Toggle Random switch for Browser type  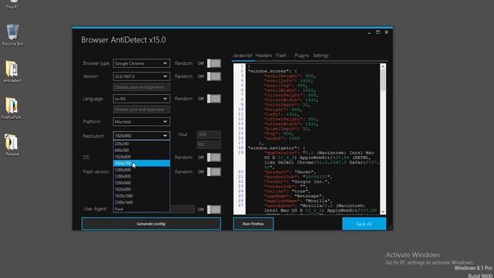coord(214,63)
